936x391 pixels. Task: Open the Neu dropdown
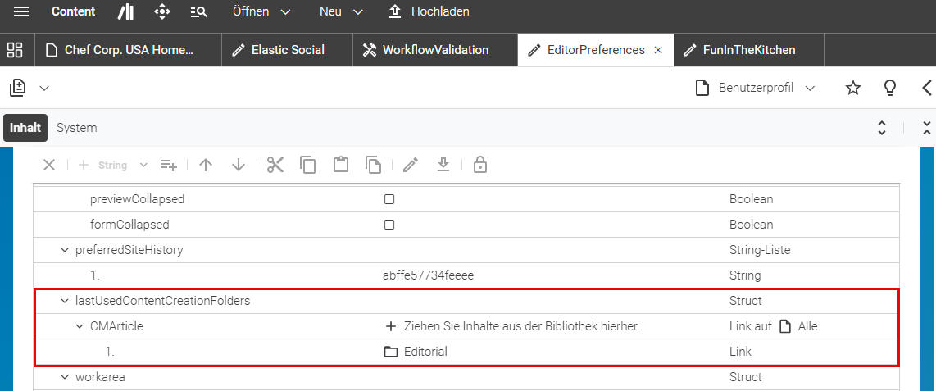[x=341, y=12]
